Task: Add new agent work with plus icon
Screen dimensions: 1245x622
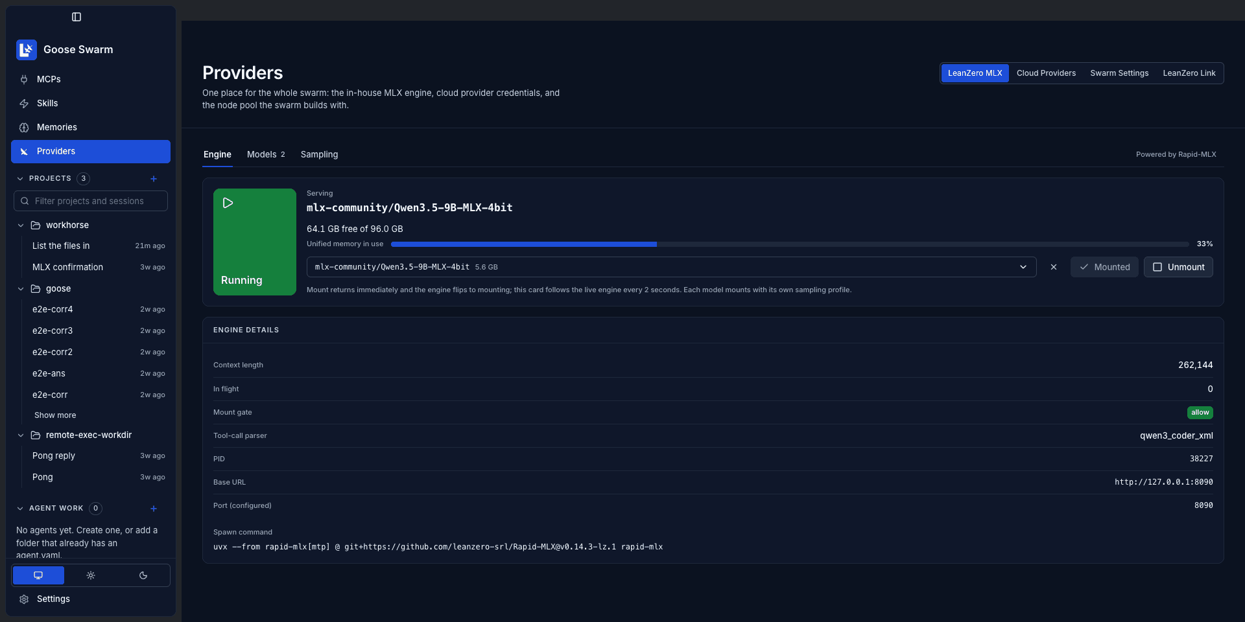Action: pyautogui.click(x=154, y=509)
